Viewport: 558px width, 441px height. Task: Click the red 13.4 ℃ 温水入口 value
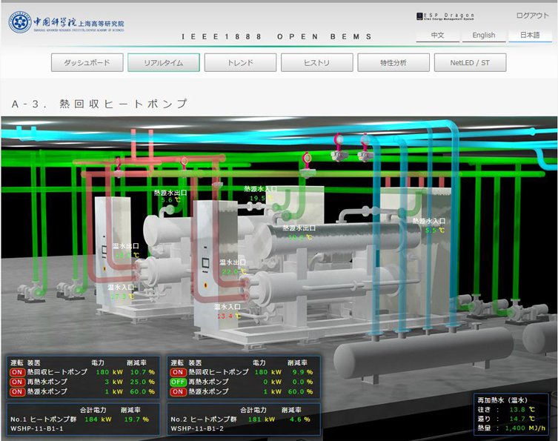[x=229, y=316]
